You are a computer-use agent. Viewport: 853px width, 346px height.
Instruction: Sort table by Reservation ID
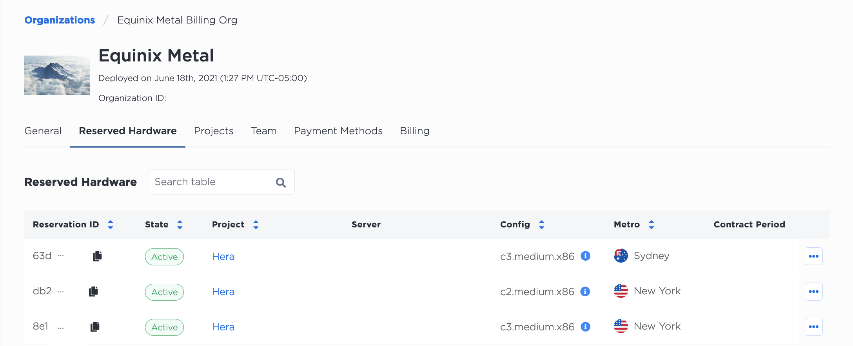[x=111, y=225]
